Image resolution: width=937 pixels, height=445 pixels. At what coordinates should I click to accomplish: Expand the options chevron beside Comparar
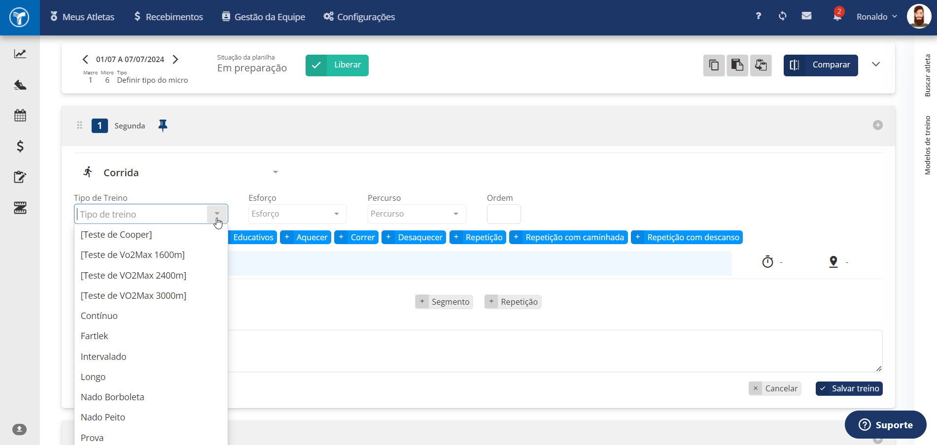click(x=876, y=64)
